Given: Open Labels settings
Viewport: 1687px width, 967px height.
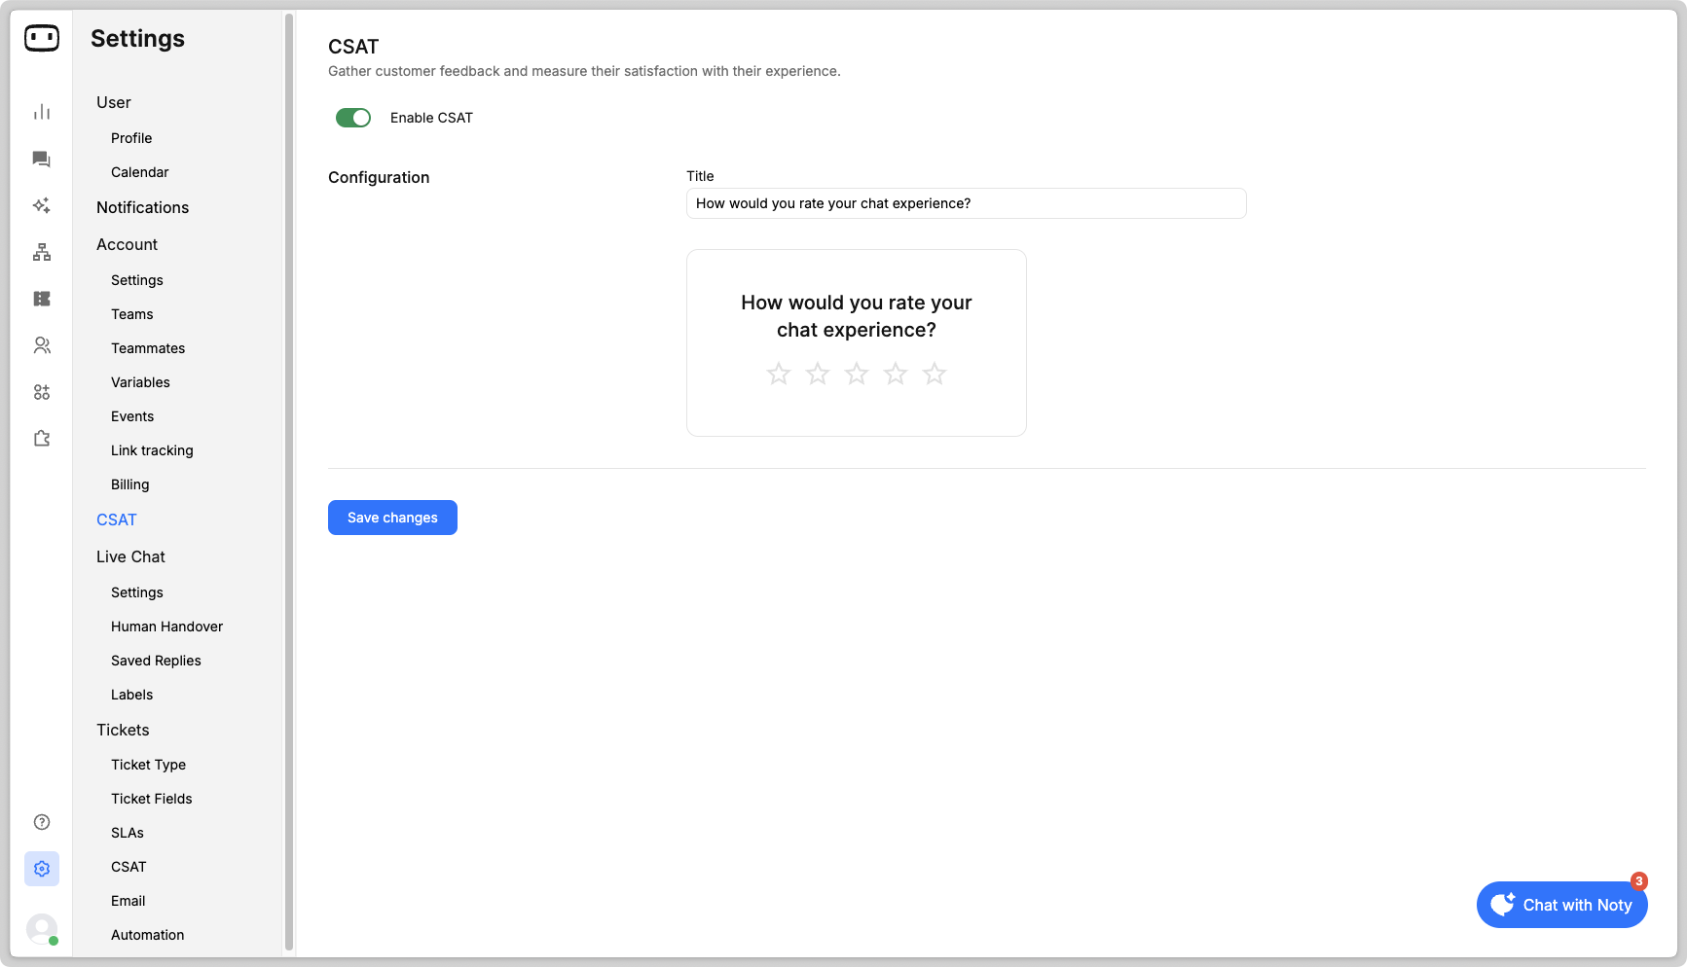Looking at the screenshot, I should click(132, 695).
